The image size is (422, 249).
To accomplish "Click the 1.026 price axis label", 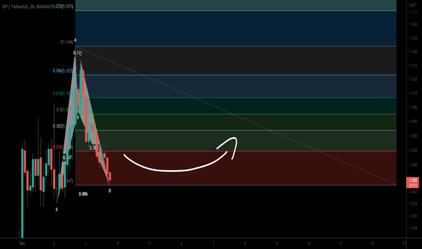I will [413, 216].
